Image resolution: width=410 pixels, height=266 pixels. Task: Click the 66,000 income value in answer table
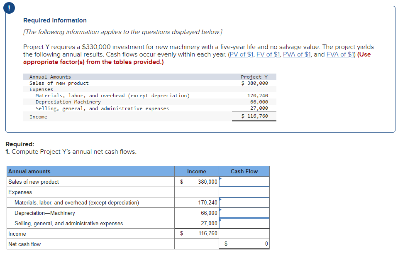click(x=209, y=213)
